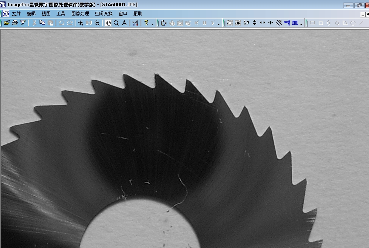Restore down the ImagePro application window

359,5
